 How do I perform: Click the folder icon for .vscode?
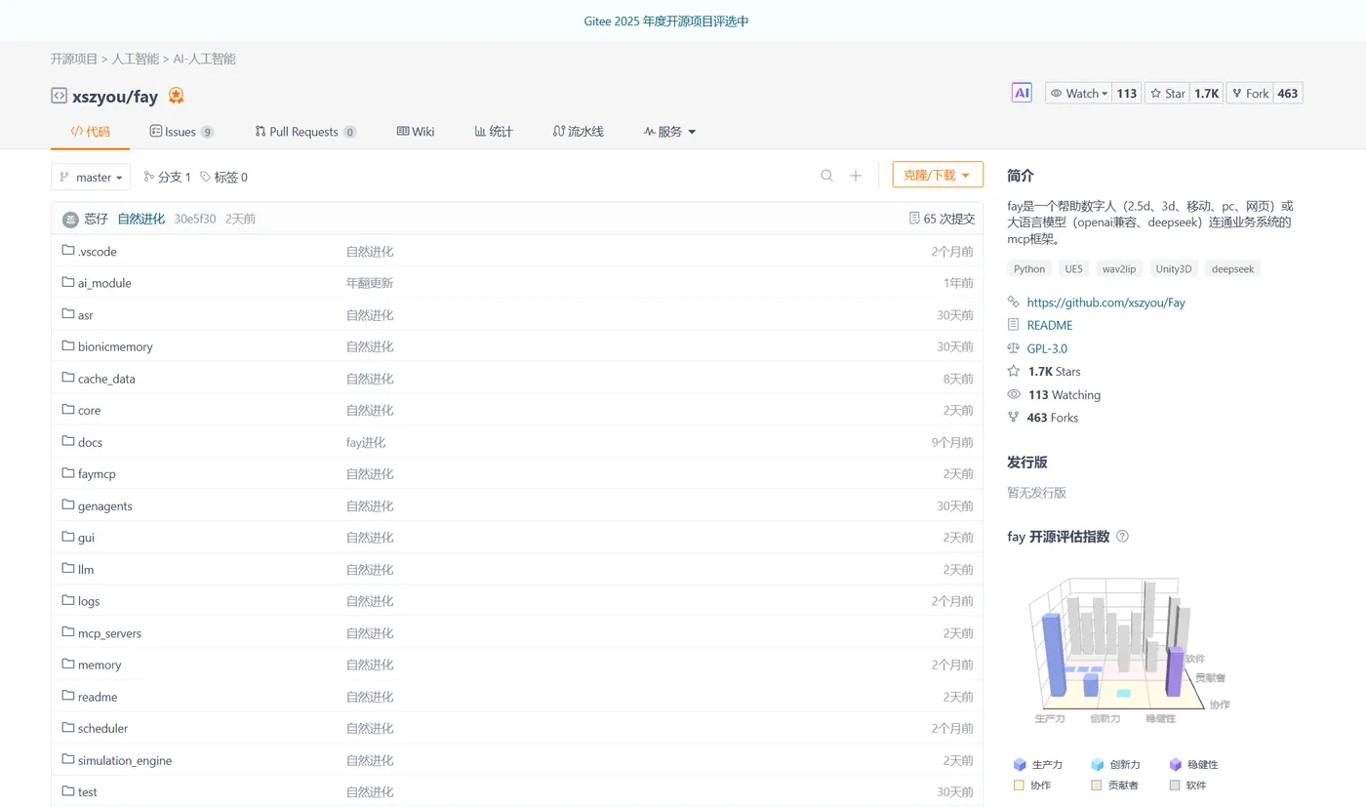pyautogui.click(x=68, y=251)
